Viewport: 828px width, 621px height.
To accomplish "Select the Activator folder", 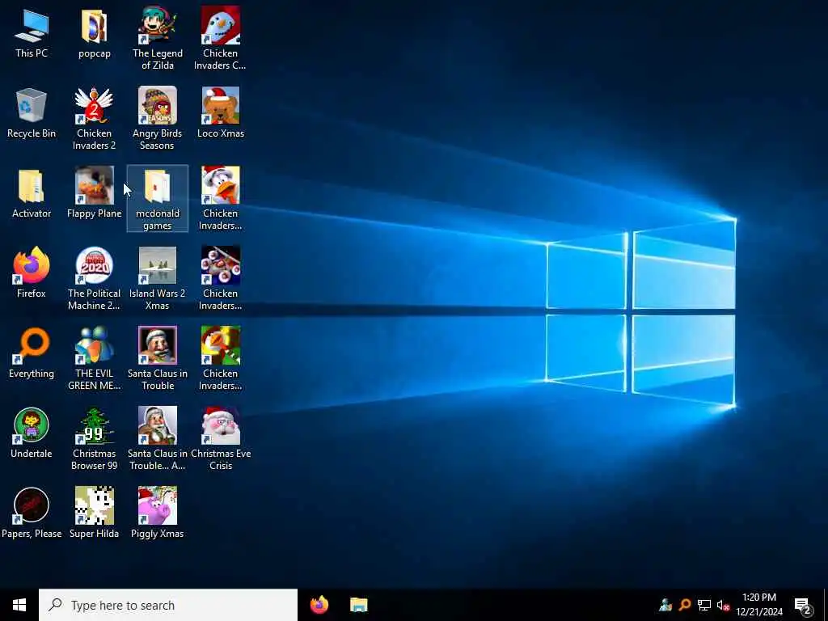I will [32, 193].
